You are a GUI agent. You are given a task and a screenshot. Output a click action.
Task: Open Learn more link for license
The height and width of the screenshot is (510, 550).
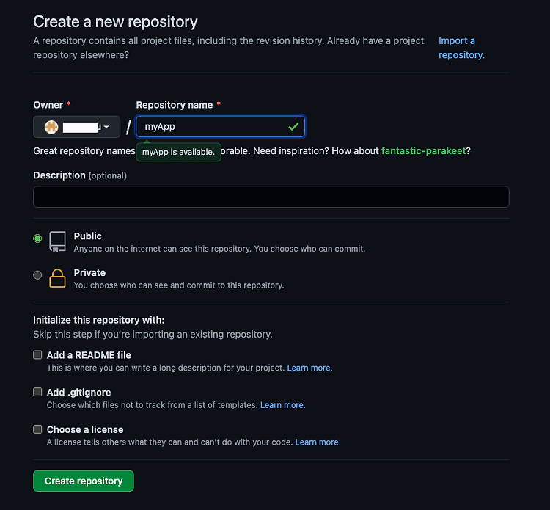(x=318, y=442)
